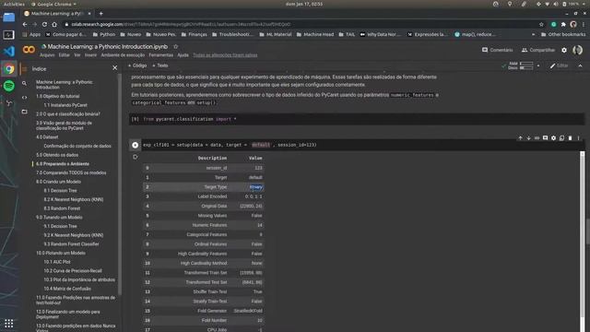Bookmark this page with star icon
The width and height of the screenshot is (590, 332).
pyautogui.click(x=541, y=25)
